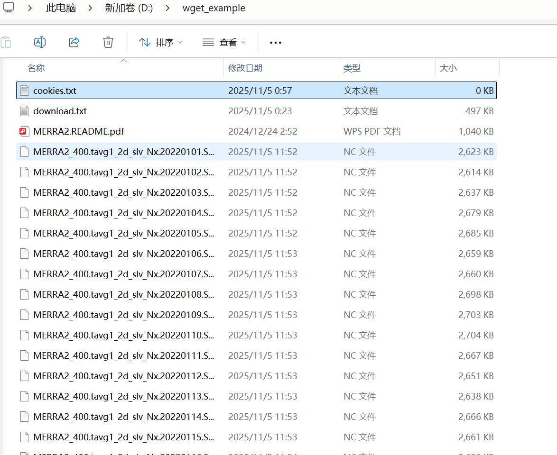
Task: Select file name ending Nx.20220105.S...
Action: point(124,234)
